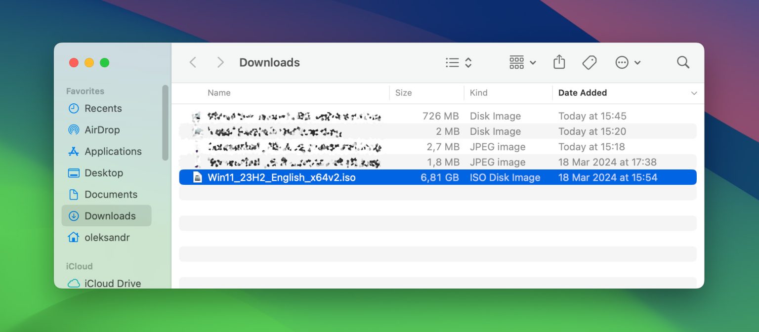Open the More actions ellipsis menu
Viewport: 759px width, 332px height.
628,62
